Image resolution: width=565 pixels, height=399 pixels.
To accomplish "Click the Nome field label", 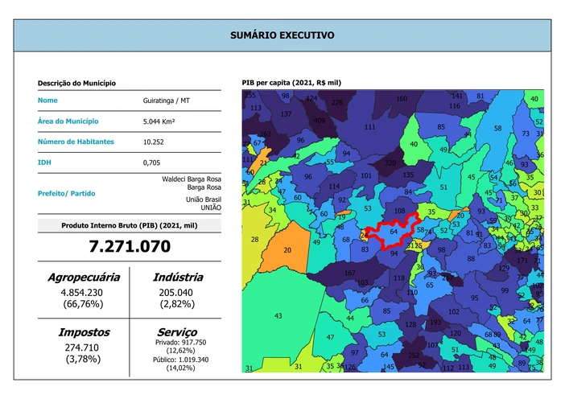I will coord(47,100).
